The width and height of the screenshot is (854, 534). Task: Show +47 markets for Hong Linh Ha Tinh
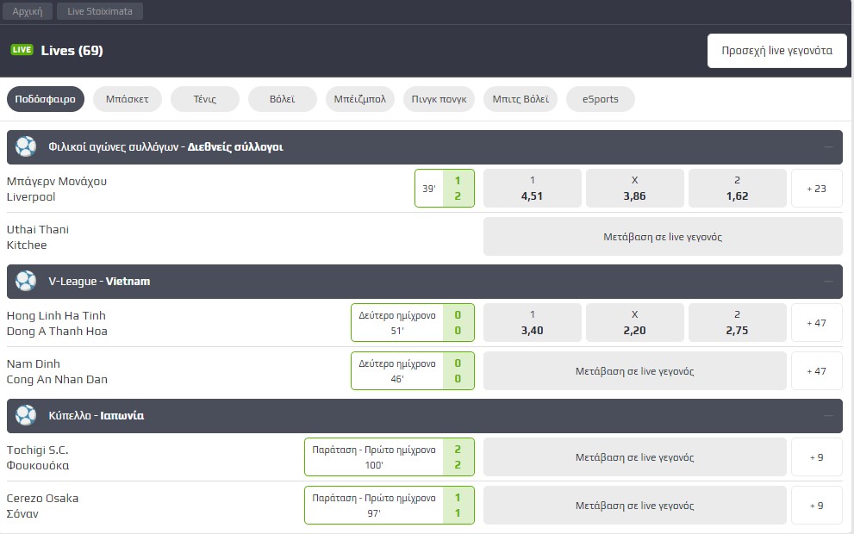(x=816, y=323)
